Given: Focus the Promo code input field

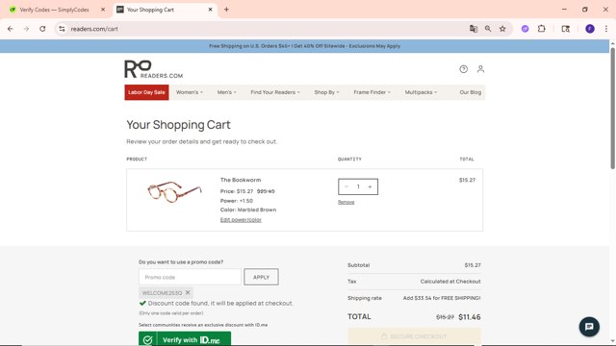Looking at the screenshot, I should 190,277.
